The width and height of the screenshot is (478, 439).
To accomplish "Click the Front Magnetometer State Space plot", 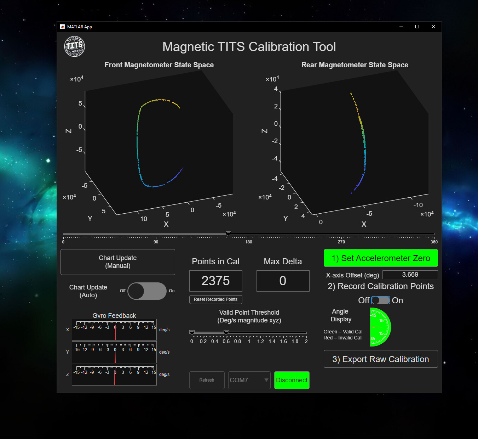I will (x=159, y=145).
